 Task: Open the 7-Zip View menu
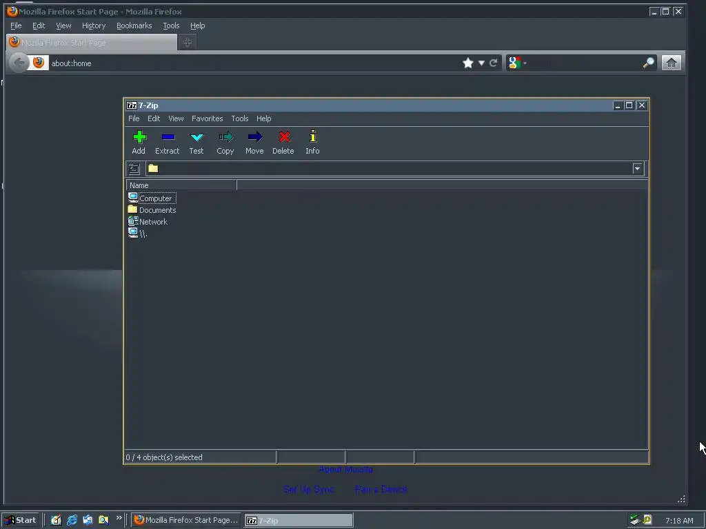click(176, 118)
